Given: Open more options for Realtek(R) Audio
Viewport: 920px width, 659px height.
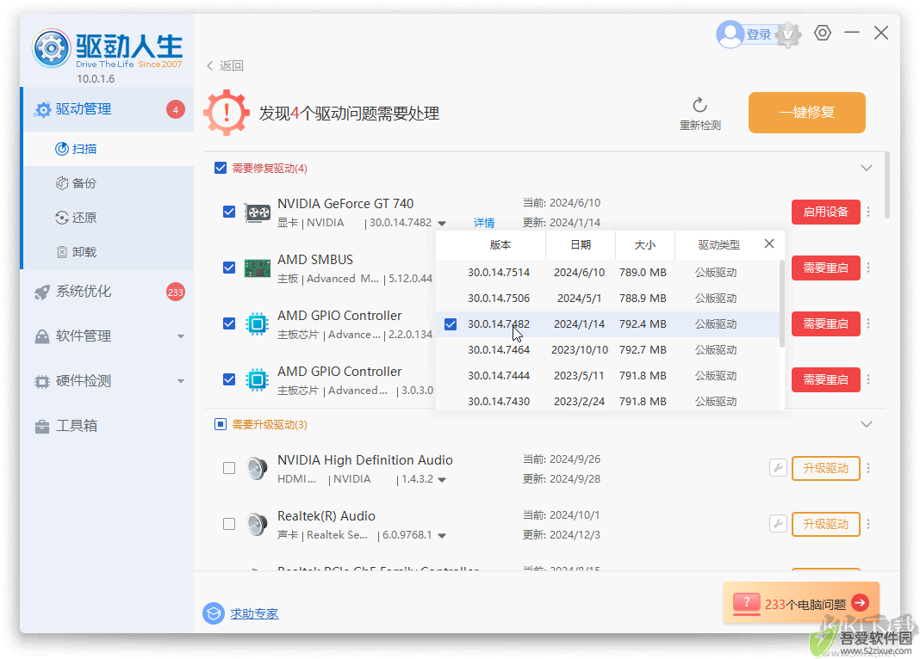Looking at the screenshot, I should [868, 524].
